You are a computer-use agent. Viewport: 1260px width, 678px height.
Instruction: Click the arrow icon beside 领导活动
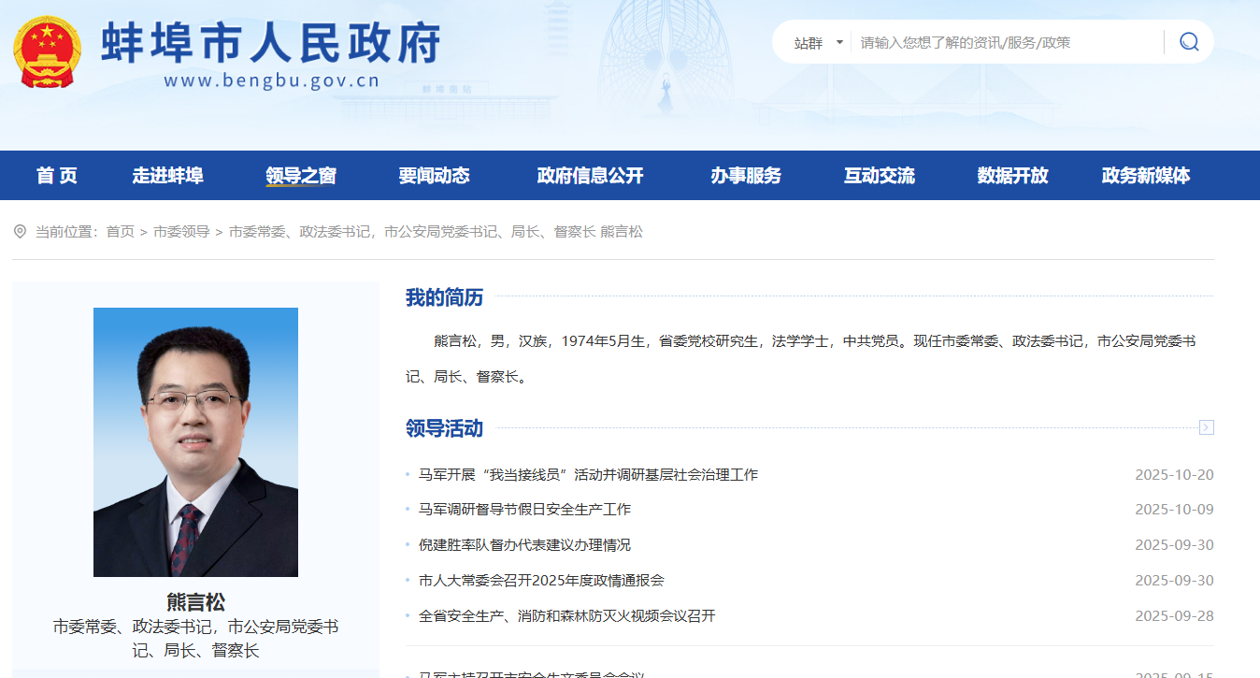point(1206,427)
